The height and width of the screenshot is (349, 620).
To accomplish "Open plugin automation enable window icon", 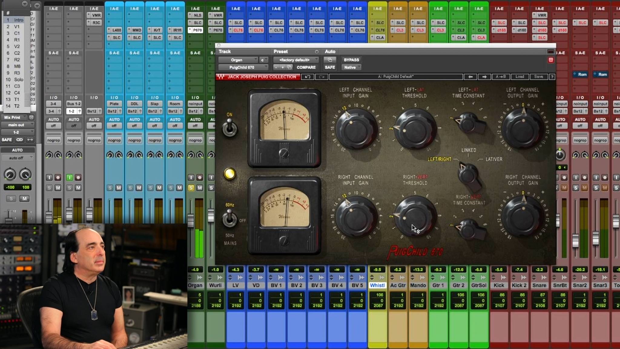I will (x=330, y=60).
